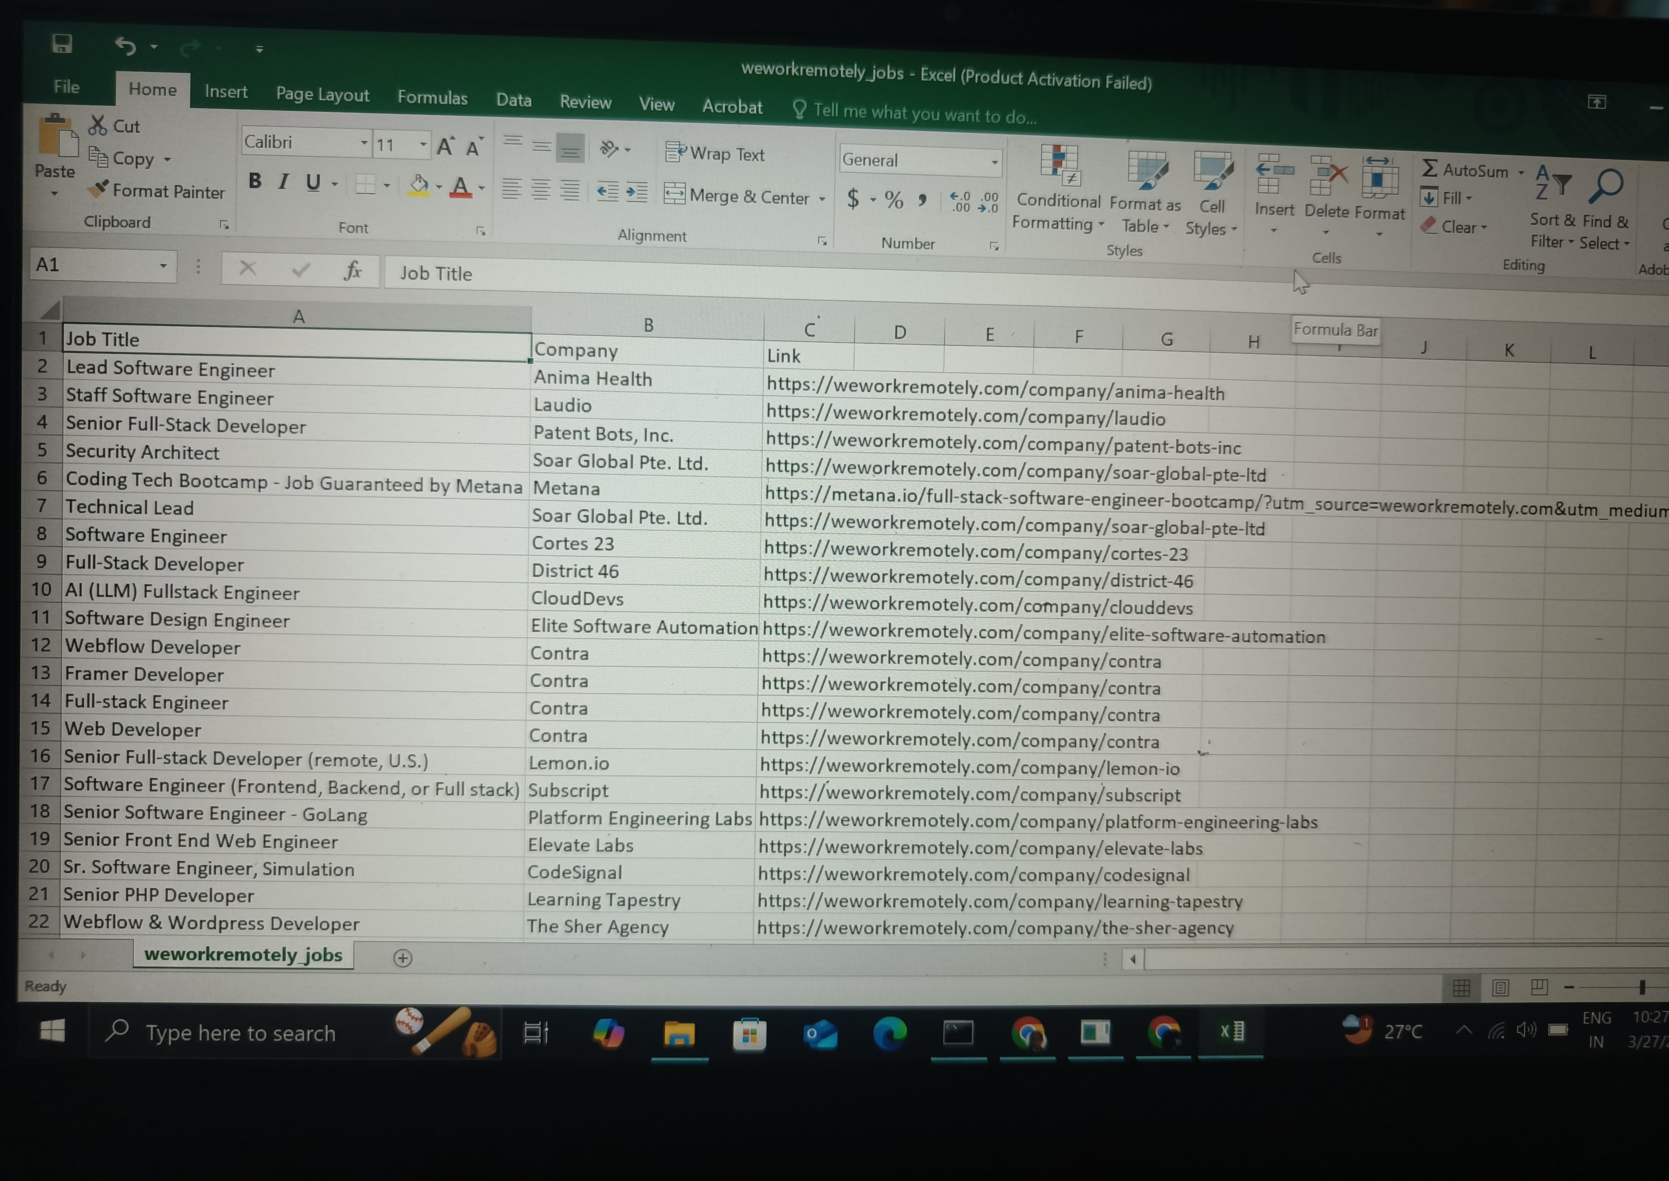Image resolution: width=1669 pixels, height=1181 pixels.
Task: Click the Insert Function fx icon
Action: (x=353, y=271)
